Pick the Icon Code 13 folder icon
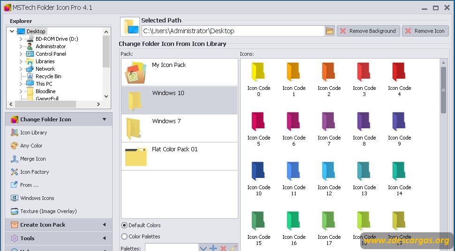 pyautogui.click(x=364, y=171)
